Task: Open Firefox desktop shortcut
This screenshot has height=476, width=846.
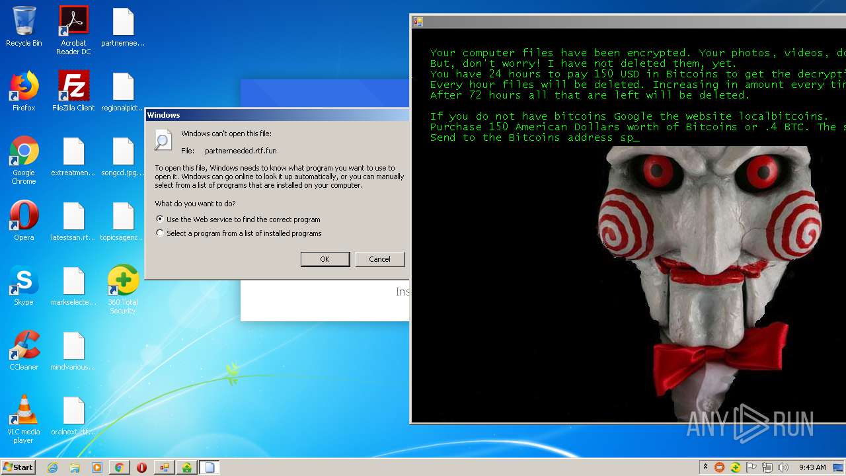Action: point(24,91)
